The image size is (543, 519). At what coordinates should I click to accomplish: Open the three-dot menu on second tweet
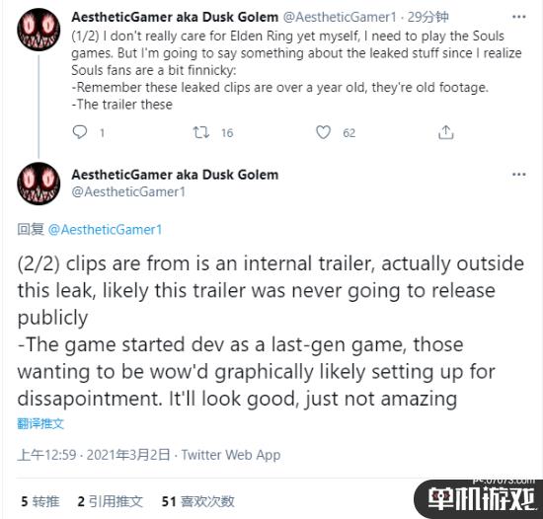(518, 174)
